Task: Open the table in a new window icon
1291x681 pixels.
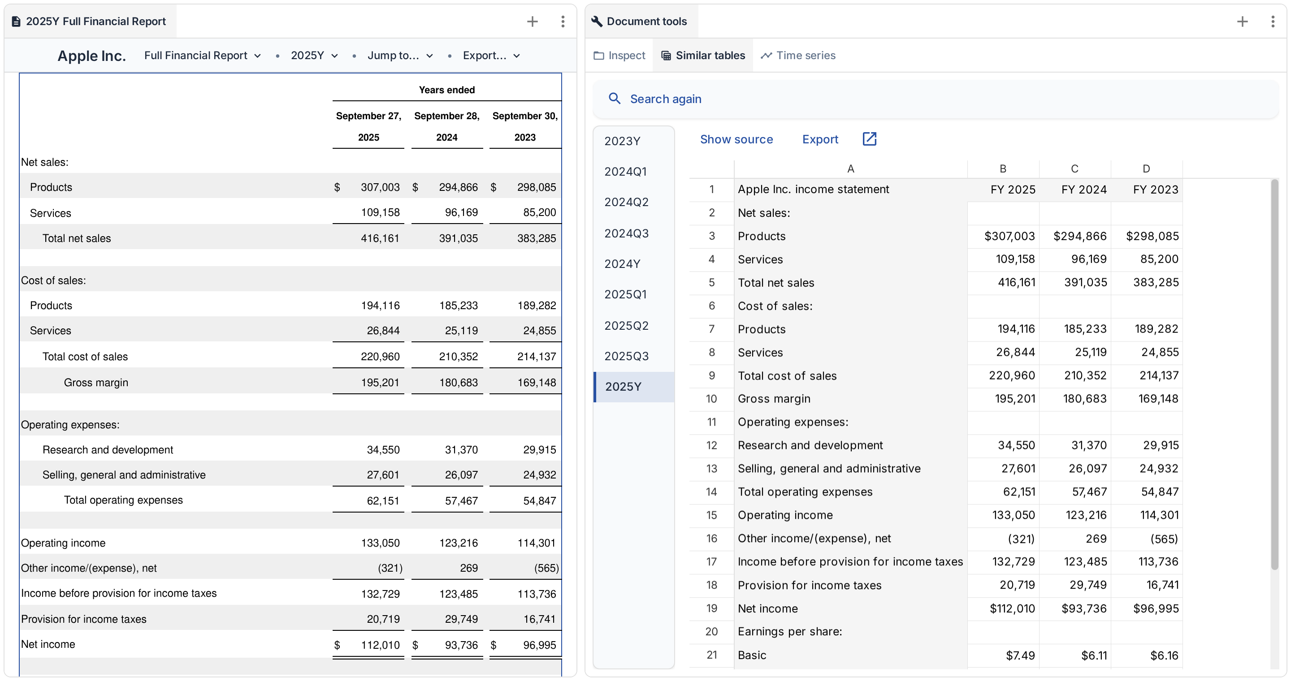Action: pos(870,139)
